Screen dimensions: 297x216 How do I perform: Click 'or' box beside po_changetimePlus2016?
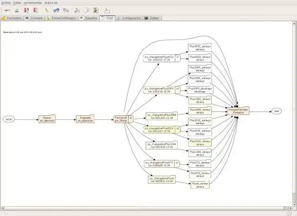pyautogui.click(x=178, y=130)
